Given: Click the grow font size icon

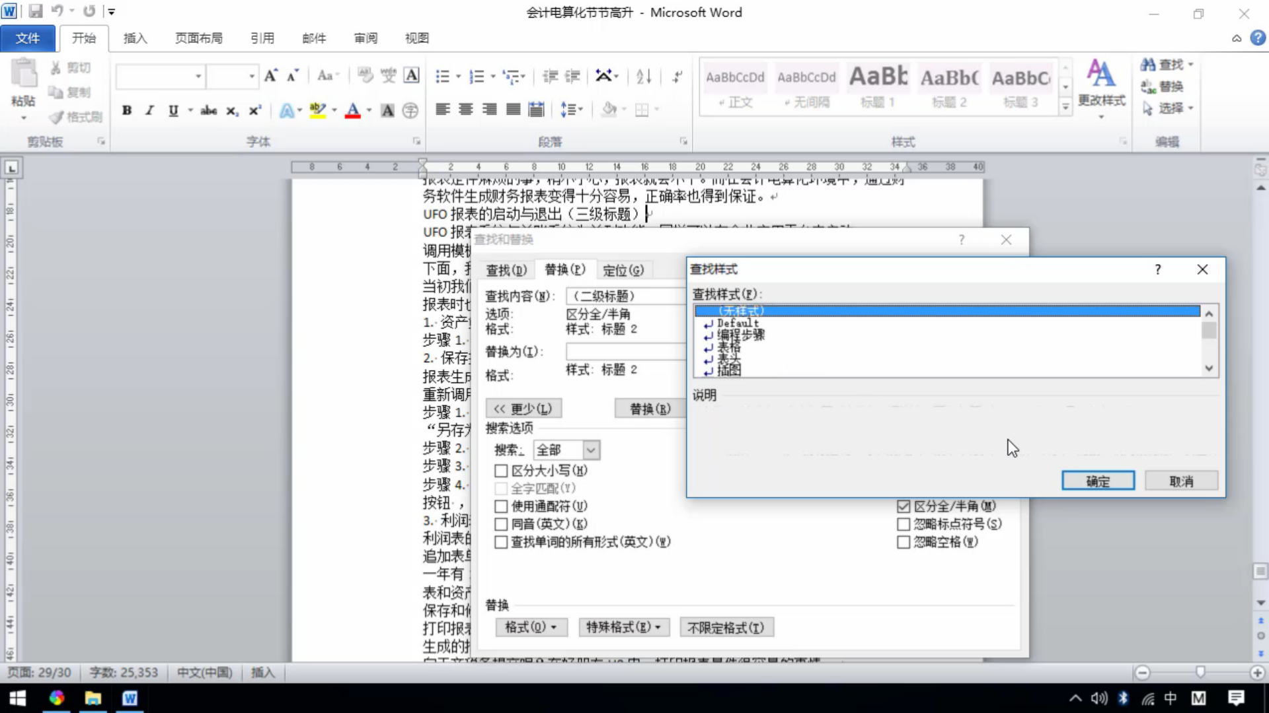Looking at the screenshot, I should [271, 76].
